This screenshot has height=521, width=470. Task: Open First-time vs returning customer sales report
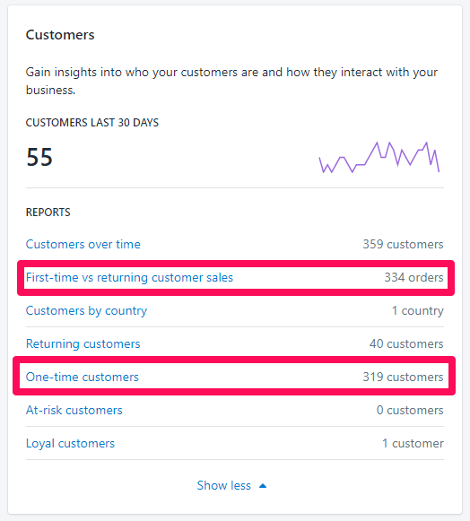129,277
